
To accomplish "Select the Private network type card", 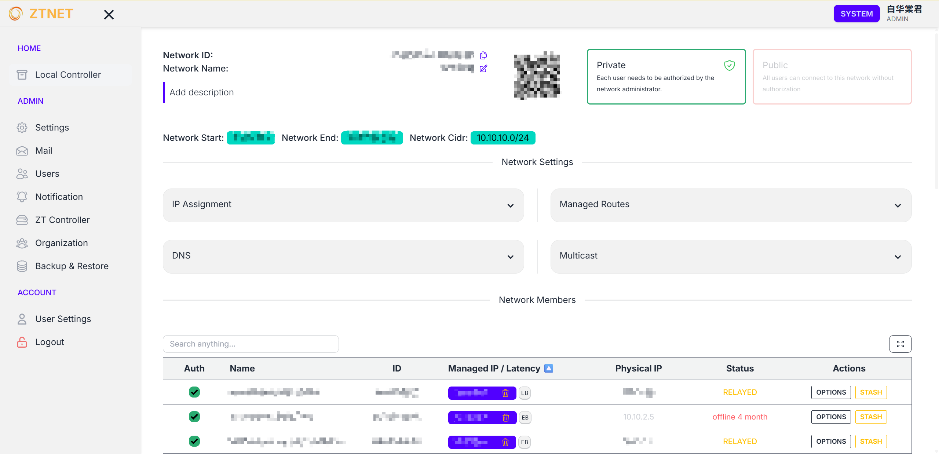I will [x=666, y=77].
